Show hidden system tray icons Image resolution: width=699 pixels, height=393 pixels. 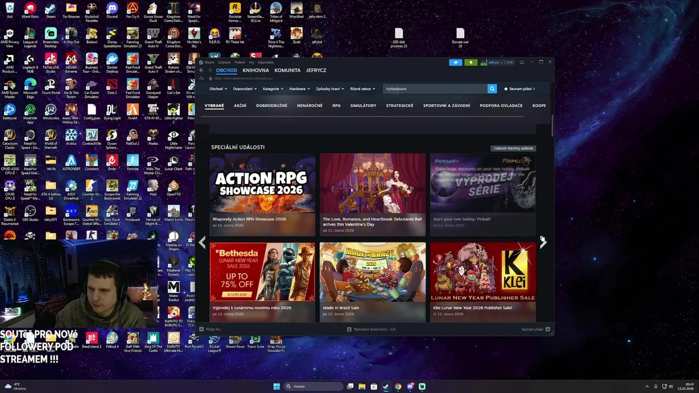pos(647,386)
